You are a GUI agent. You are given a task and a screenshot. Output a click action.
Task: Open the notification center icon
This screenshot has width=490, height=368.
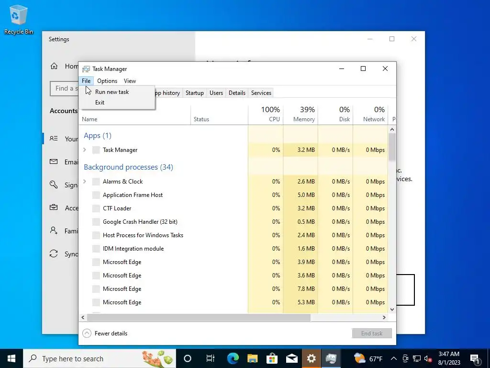click(x=475, y=358)
